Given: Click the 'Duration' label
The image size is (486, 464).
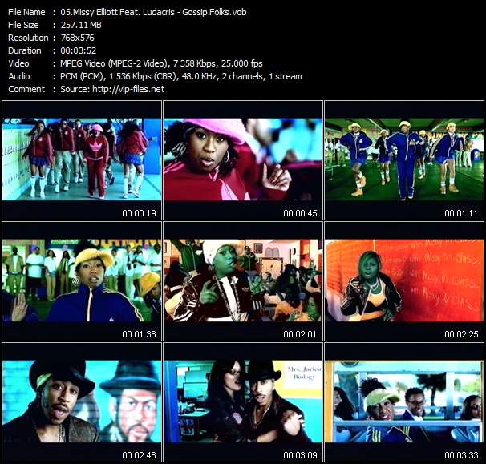Looking at the screenshot, I should 25,50.
